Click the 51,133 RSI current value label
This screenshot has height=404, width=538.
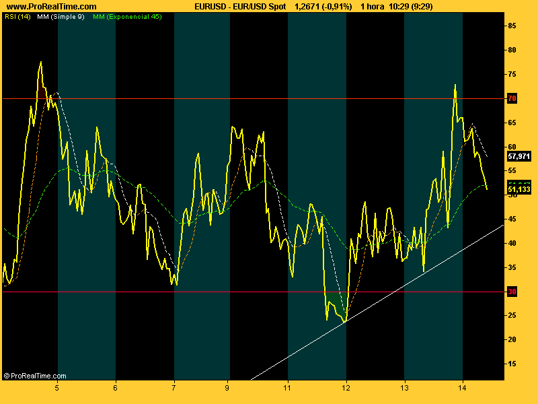coord(519,189)
